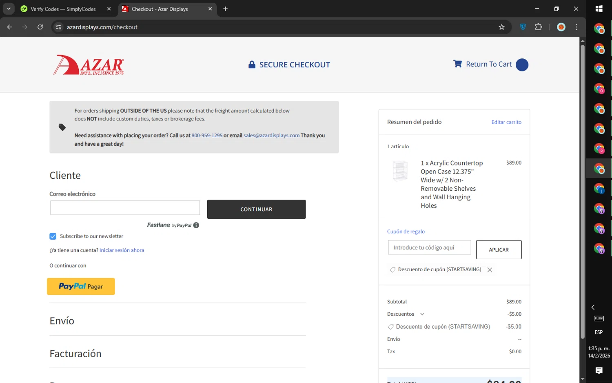Click the ESP language indicator
The image size is (612, 383).
pos(599,332)
